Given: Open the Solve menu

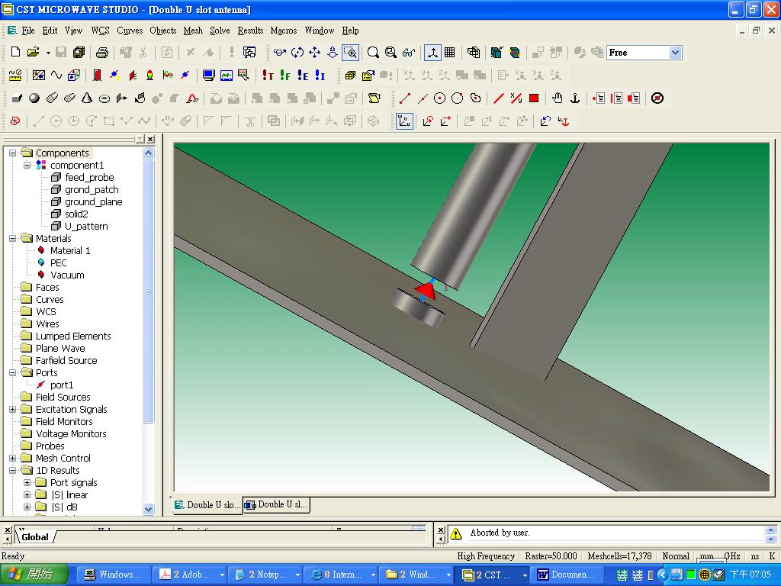Looking at the screenshot, I should click(220, 31).
